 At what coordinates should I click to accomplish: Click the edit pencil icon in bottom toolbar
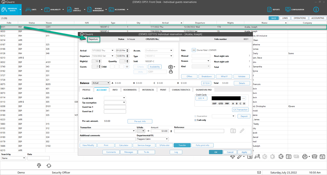click(240, 157)
